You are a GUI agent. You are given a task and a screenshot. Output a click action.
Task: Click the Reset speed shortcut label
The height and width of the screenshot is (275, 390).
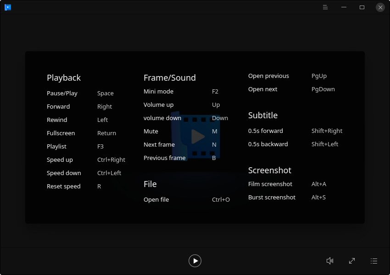point(63,187)
